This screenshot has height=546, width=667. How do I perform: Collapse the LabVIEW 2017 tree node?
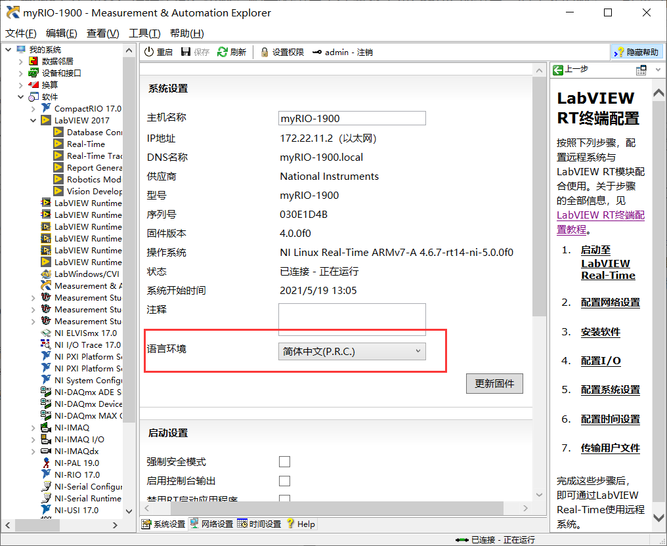[33, 120]
